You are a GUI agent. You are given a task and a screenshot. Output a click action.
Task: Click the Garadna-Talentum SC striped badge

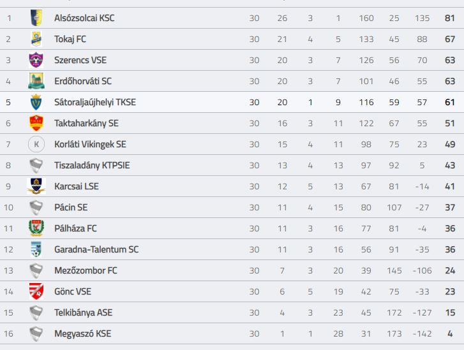click(x=36, y=249)
